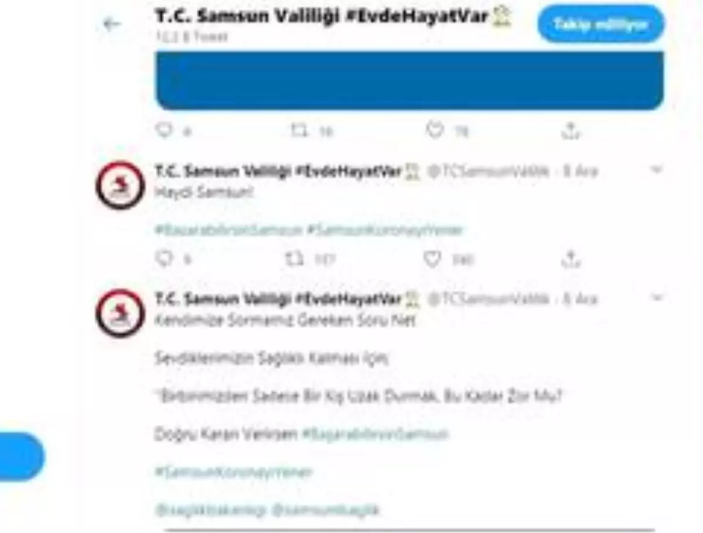This screenshot has width=703, height=533.
Task: Retweet the top tweet with blue image
Action: [x=299, y=131]
